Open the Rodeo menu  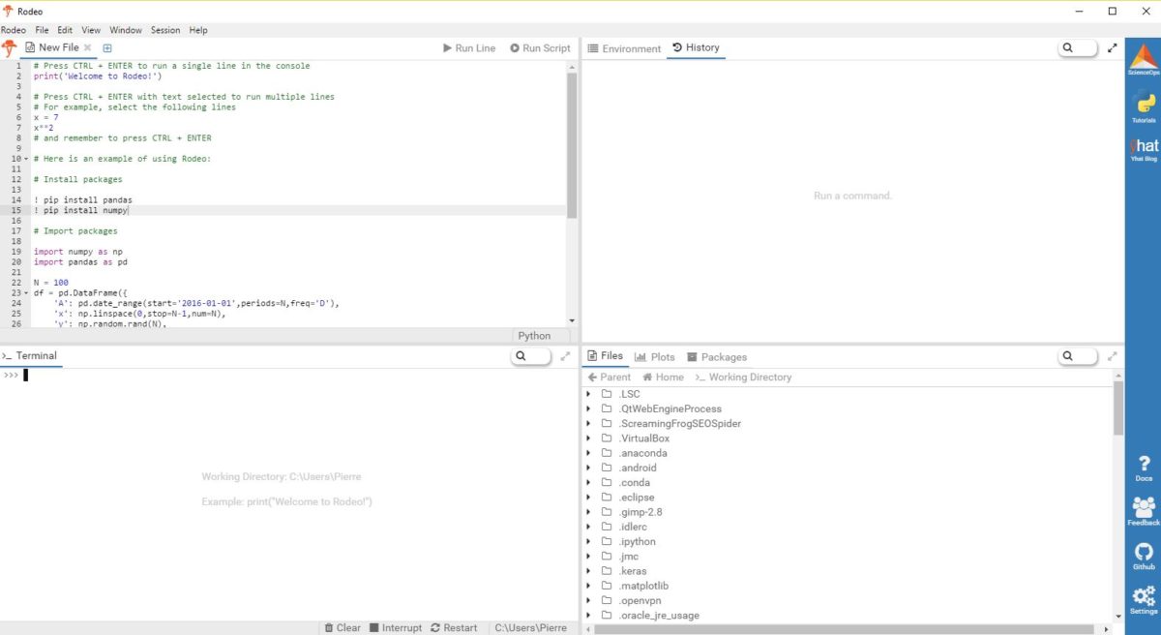coord(14,30)
